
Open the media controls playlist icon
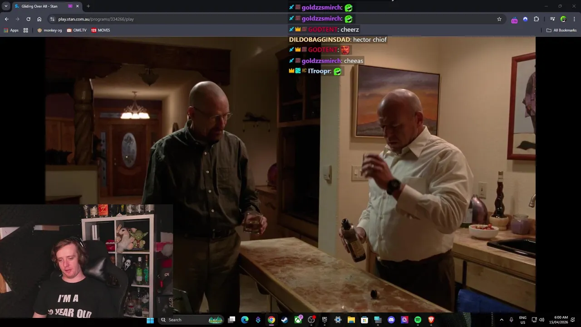(552, 19)
